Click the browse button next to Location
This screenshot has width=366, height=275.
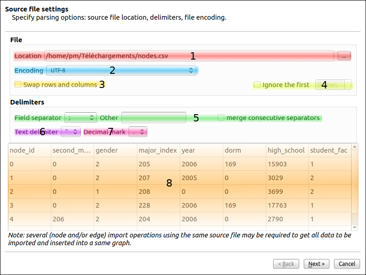344,56
